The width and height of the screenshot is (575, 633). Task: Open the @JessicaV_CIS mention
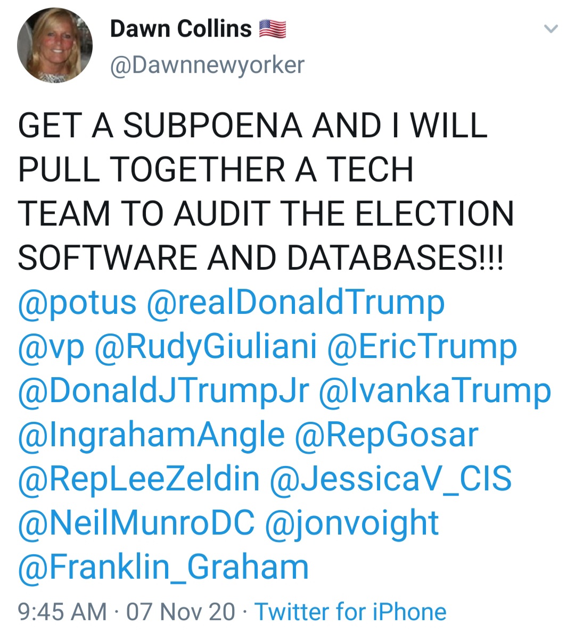[391, 479]
